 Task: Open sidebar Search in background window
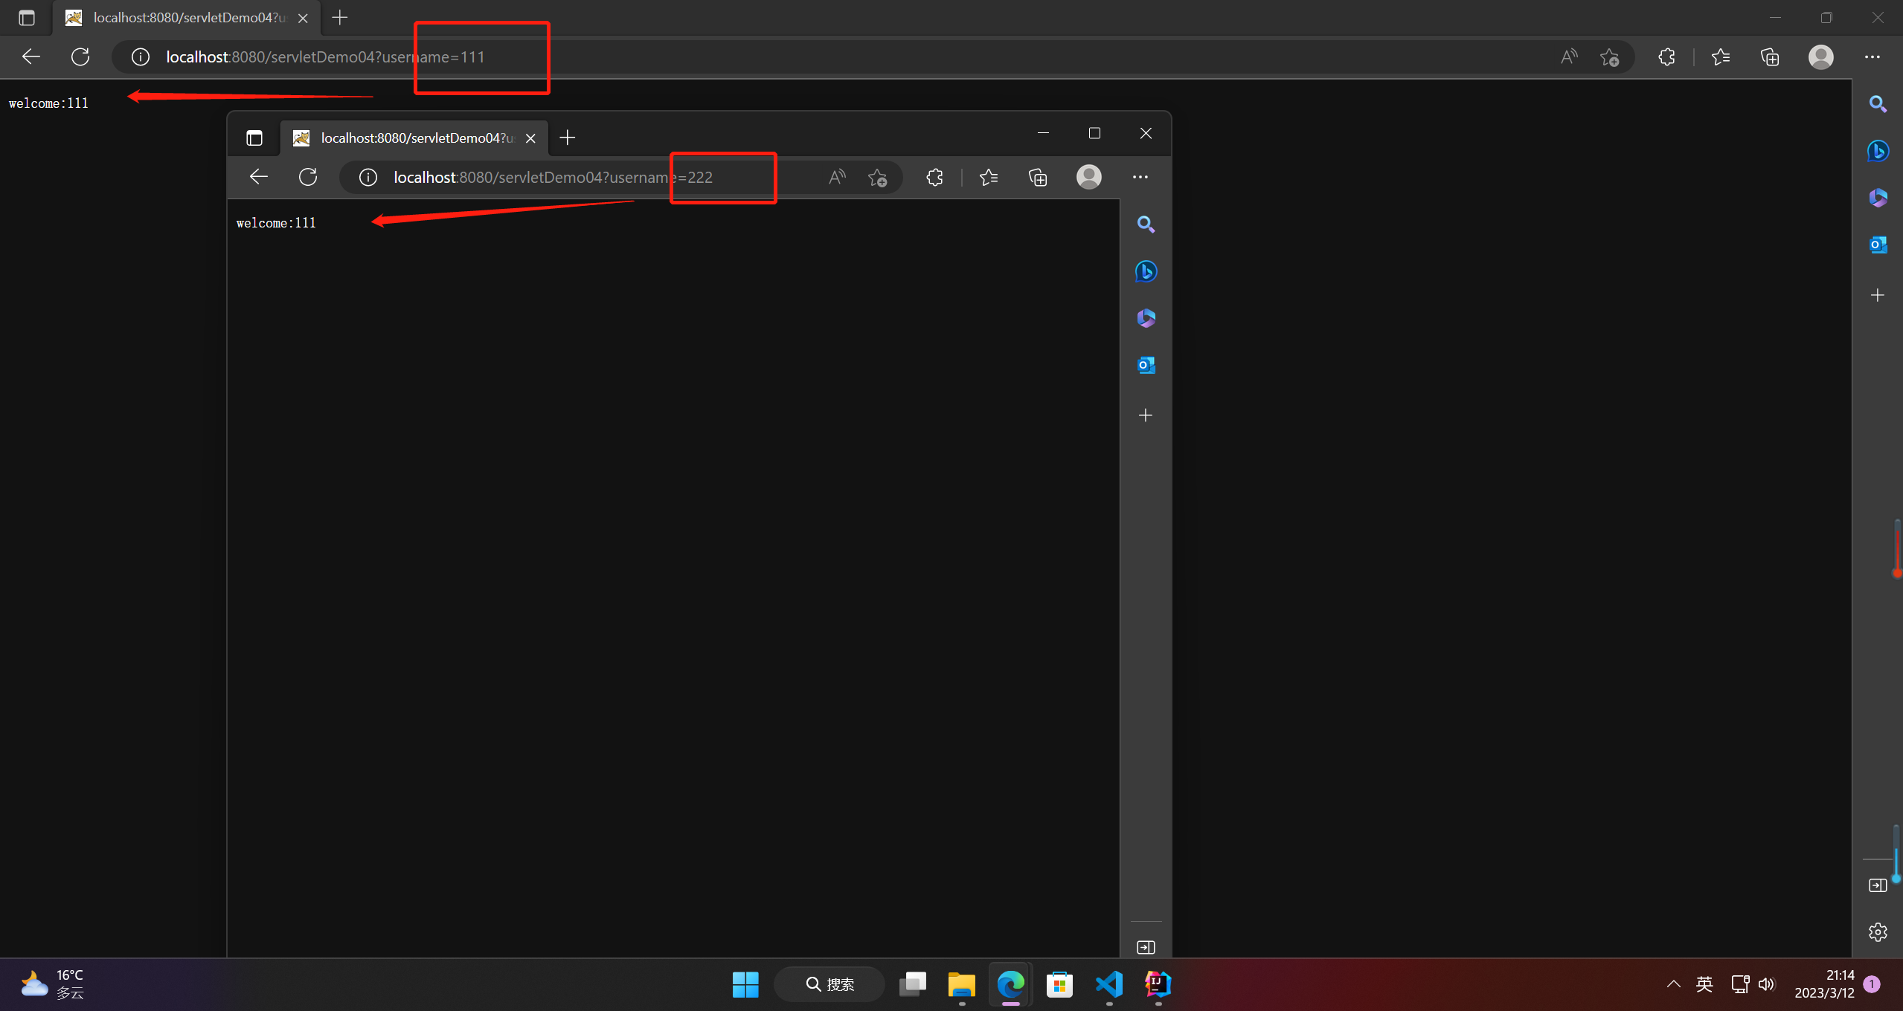point(1878,104)
